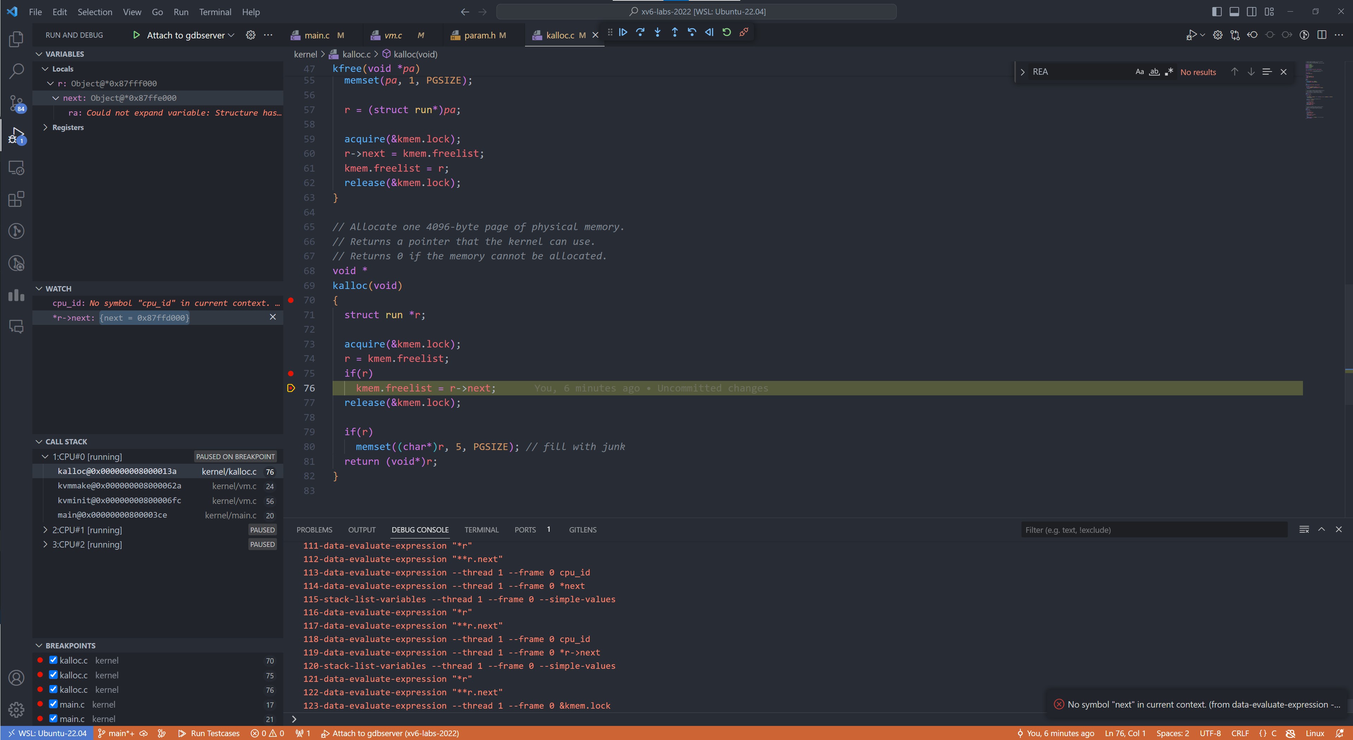This screenshot has width=1353, height=740.
Task: Open the Source Control view
Action: 16,103
